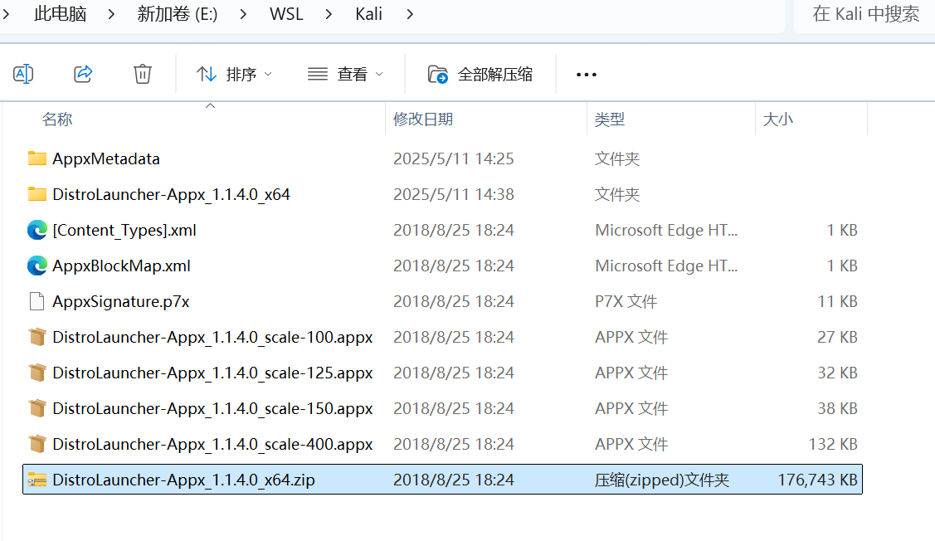The image size is (935, 541).
Task: Select AppxBlockMap.xml Edge icon
Action: tap(37, 266)
